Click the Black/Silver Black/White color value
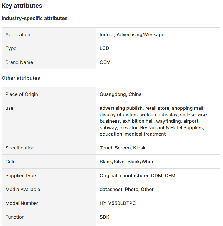Image resolution: width=223 pixels, height=226 pixels. tap(127, 162)
